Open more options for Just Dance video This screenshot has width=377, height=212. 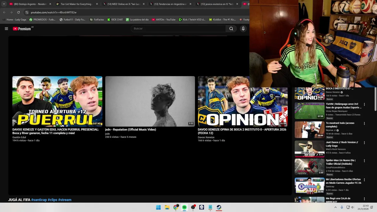[x=364, y=143]
